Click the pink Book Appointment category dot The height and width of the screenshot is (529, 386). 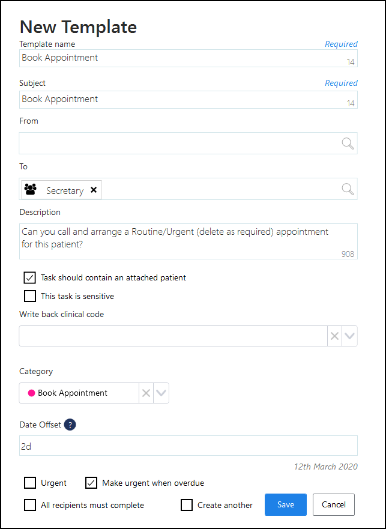[31, 393]
